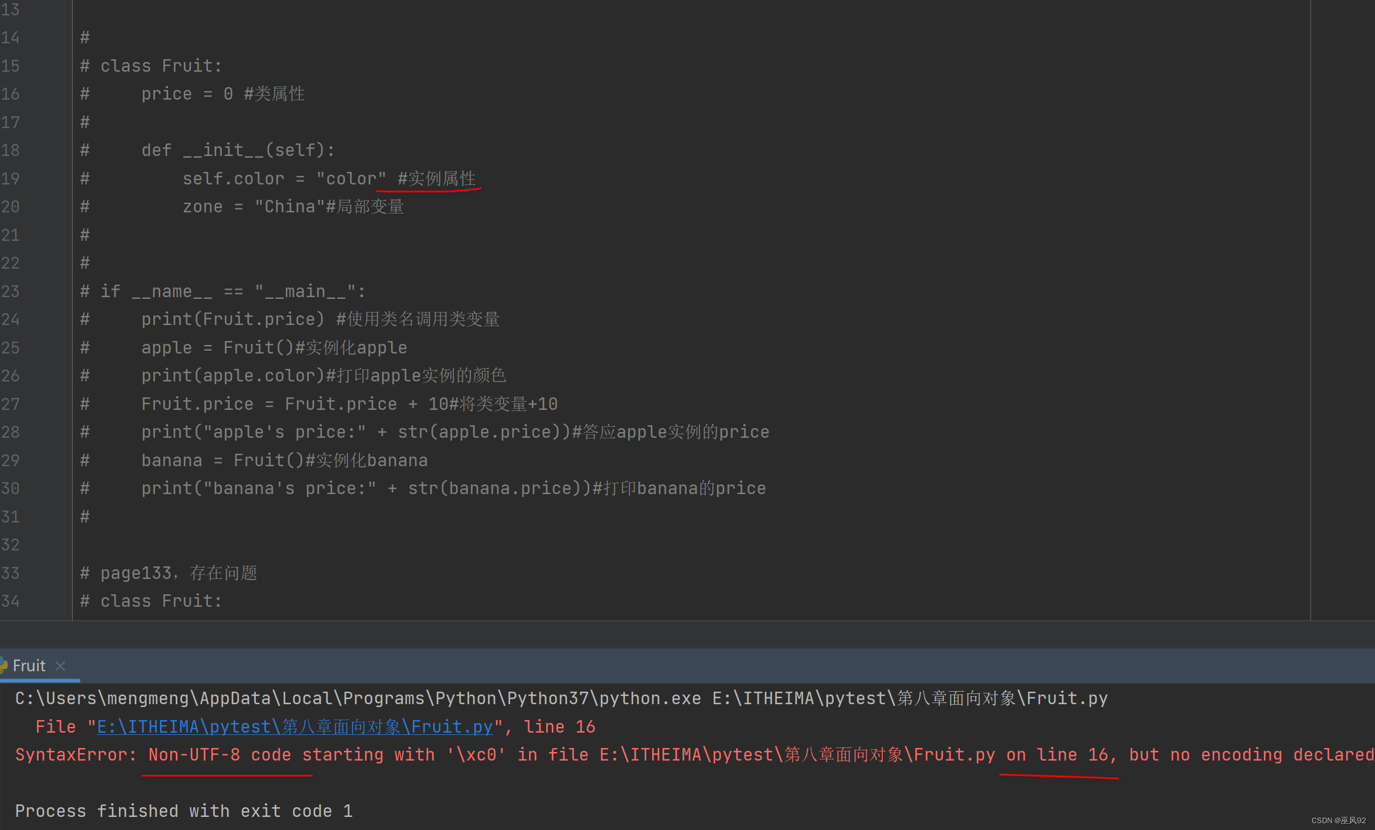Click the python.exe command line in console
The image size is (1375, 830).
(x=560, y=698)
